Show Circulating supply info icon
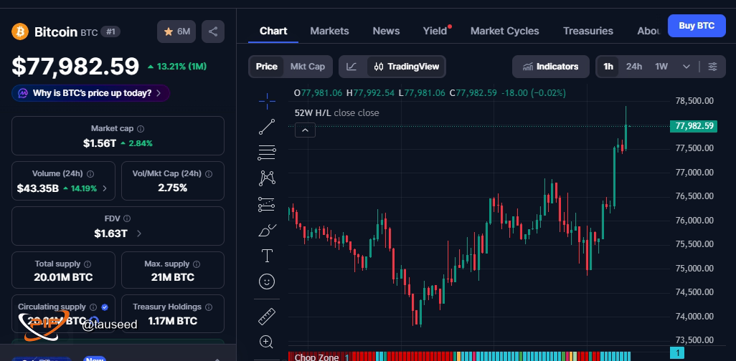 pos(93,307)
